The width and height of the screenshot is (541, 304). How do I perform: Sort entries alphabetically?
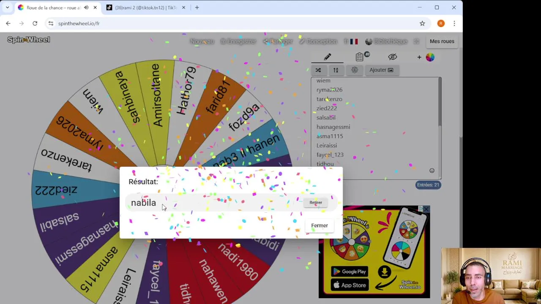pos(336,70)
